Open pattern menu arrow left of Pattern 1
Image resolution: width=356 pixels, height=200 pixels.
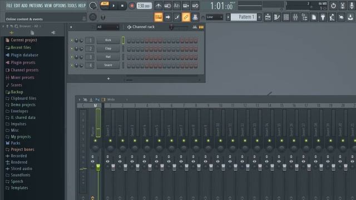click(x=228, y=17)
